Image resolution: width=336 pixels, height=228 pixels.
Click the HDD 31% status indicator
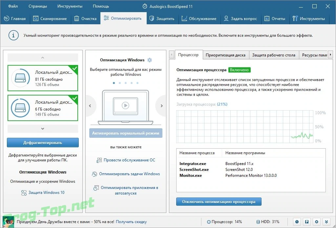point(268,222)
